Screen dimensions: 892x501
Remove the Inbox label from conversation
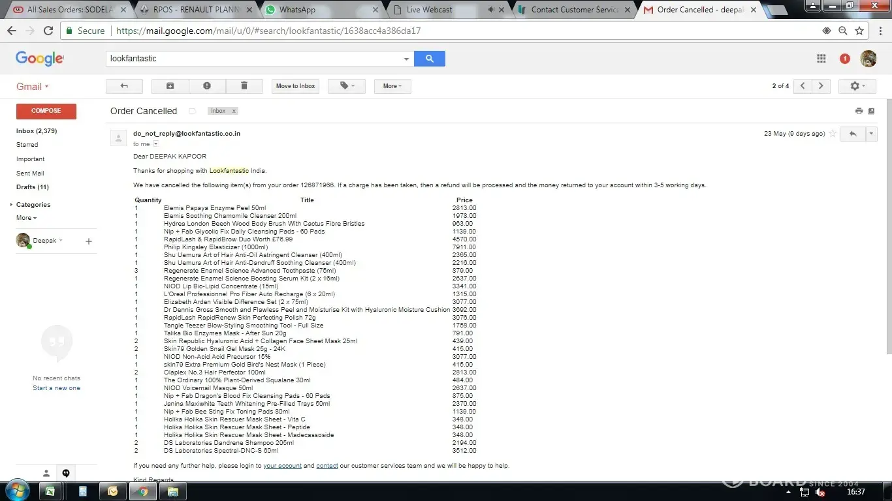pos(234,111)
